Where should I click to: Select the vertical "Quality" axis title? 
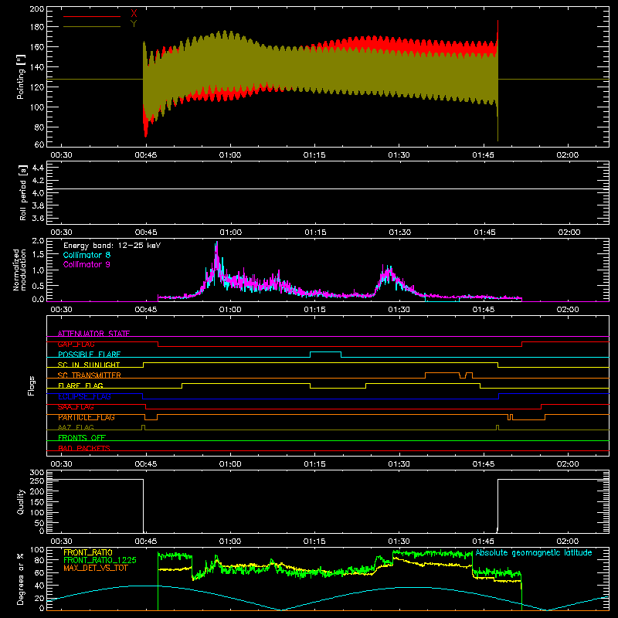[21, 501]
